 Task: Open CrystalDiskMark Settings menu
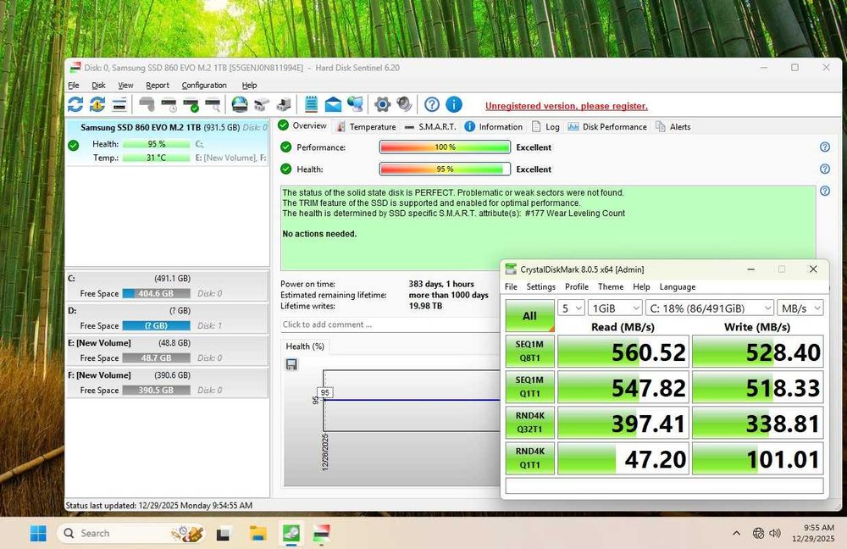click(540, 287)
